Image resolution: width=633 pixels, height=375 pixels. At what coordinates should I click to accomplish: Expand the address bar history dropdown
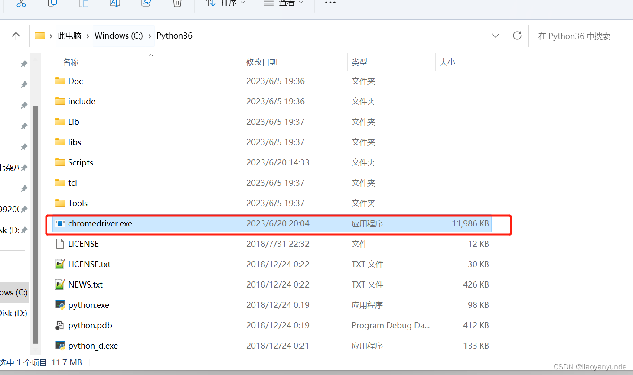pyautogui.click(x=496, y=36)
